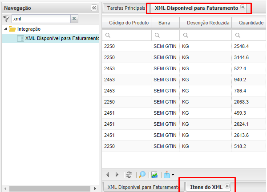Select the row with quantity 940.2

(184, 80)
